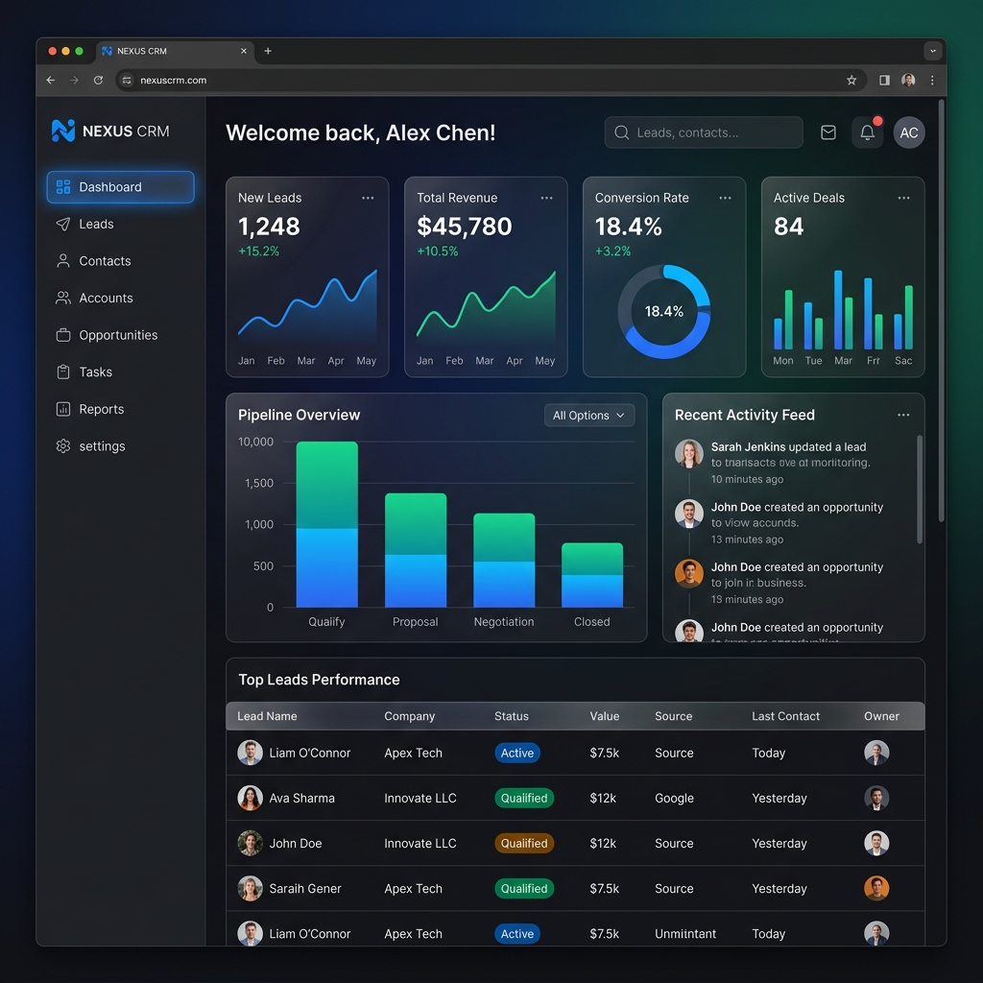Screen dimensions: 983x983
Task: Click owner avatar in Saraih Gener row
Action: click(x=876, y=888)
